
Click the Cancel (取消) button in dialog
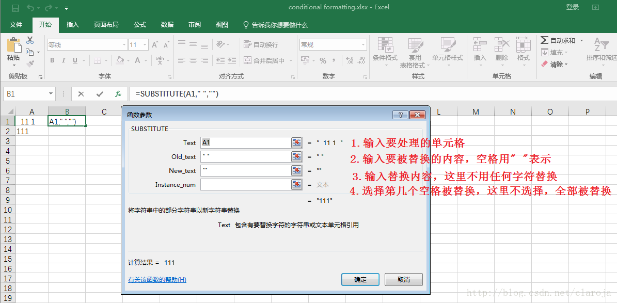(404, 280)
